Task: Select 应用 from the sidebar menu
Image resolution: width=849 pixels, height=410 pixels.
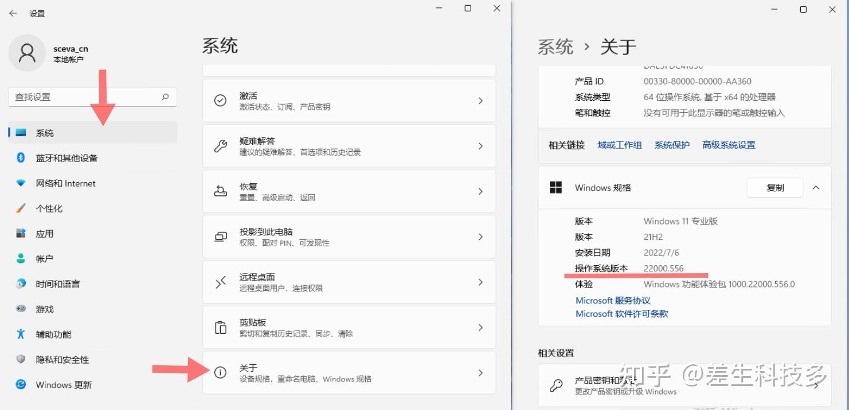Action: [21, 233]
